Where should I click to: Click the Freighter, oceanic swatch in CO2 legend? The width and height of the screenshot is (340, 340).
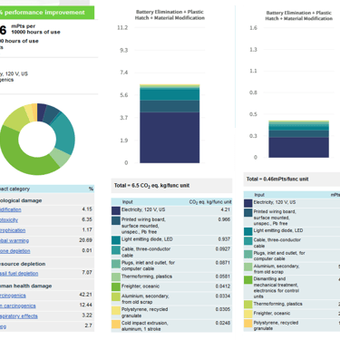click(x=116, y=287)
